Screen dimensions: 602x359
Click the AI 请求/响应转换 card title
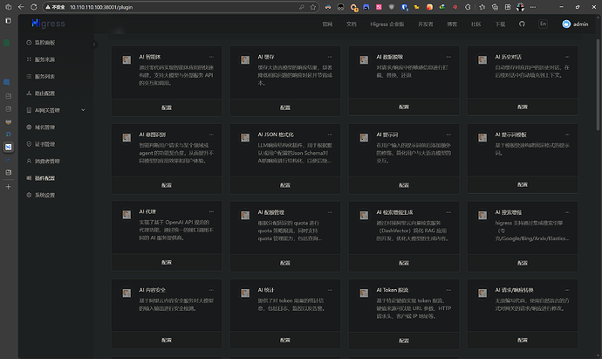click(x=514, y=290)
